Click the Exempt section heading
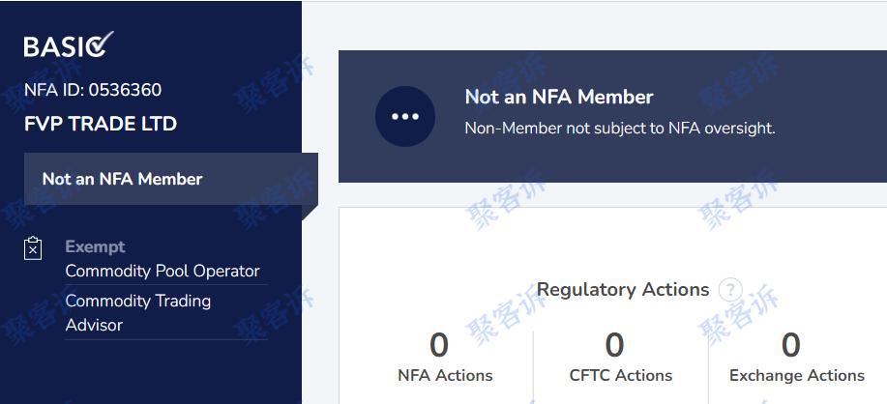 (95, 246)
